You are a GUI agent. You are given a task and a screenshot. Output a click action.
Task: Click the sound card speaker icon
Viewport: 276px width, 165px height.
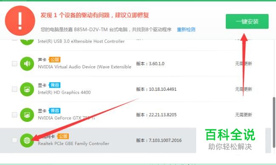(27, 64)
